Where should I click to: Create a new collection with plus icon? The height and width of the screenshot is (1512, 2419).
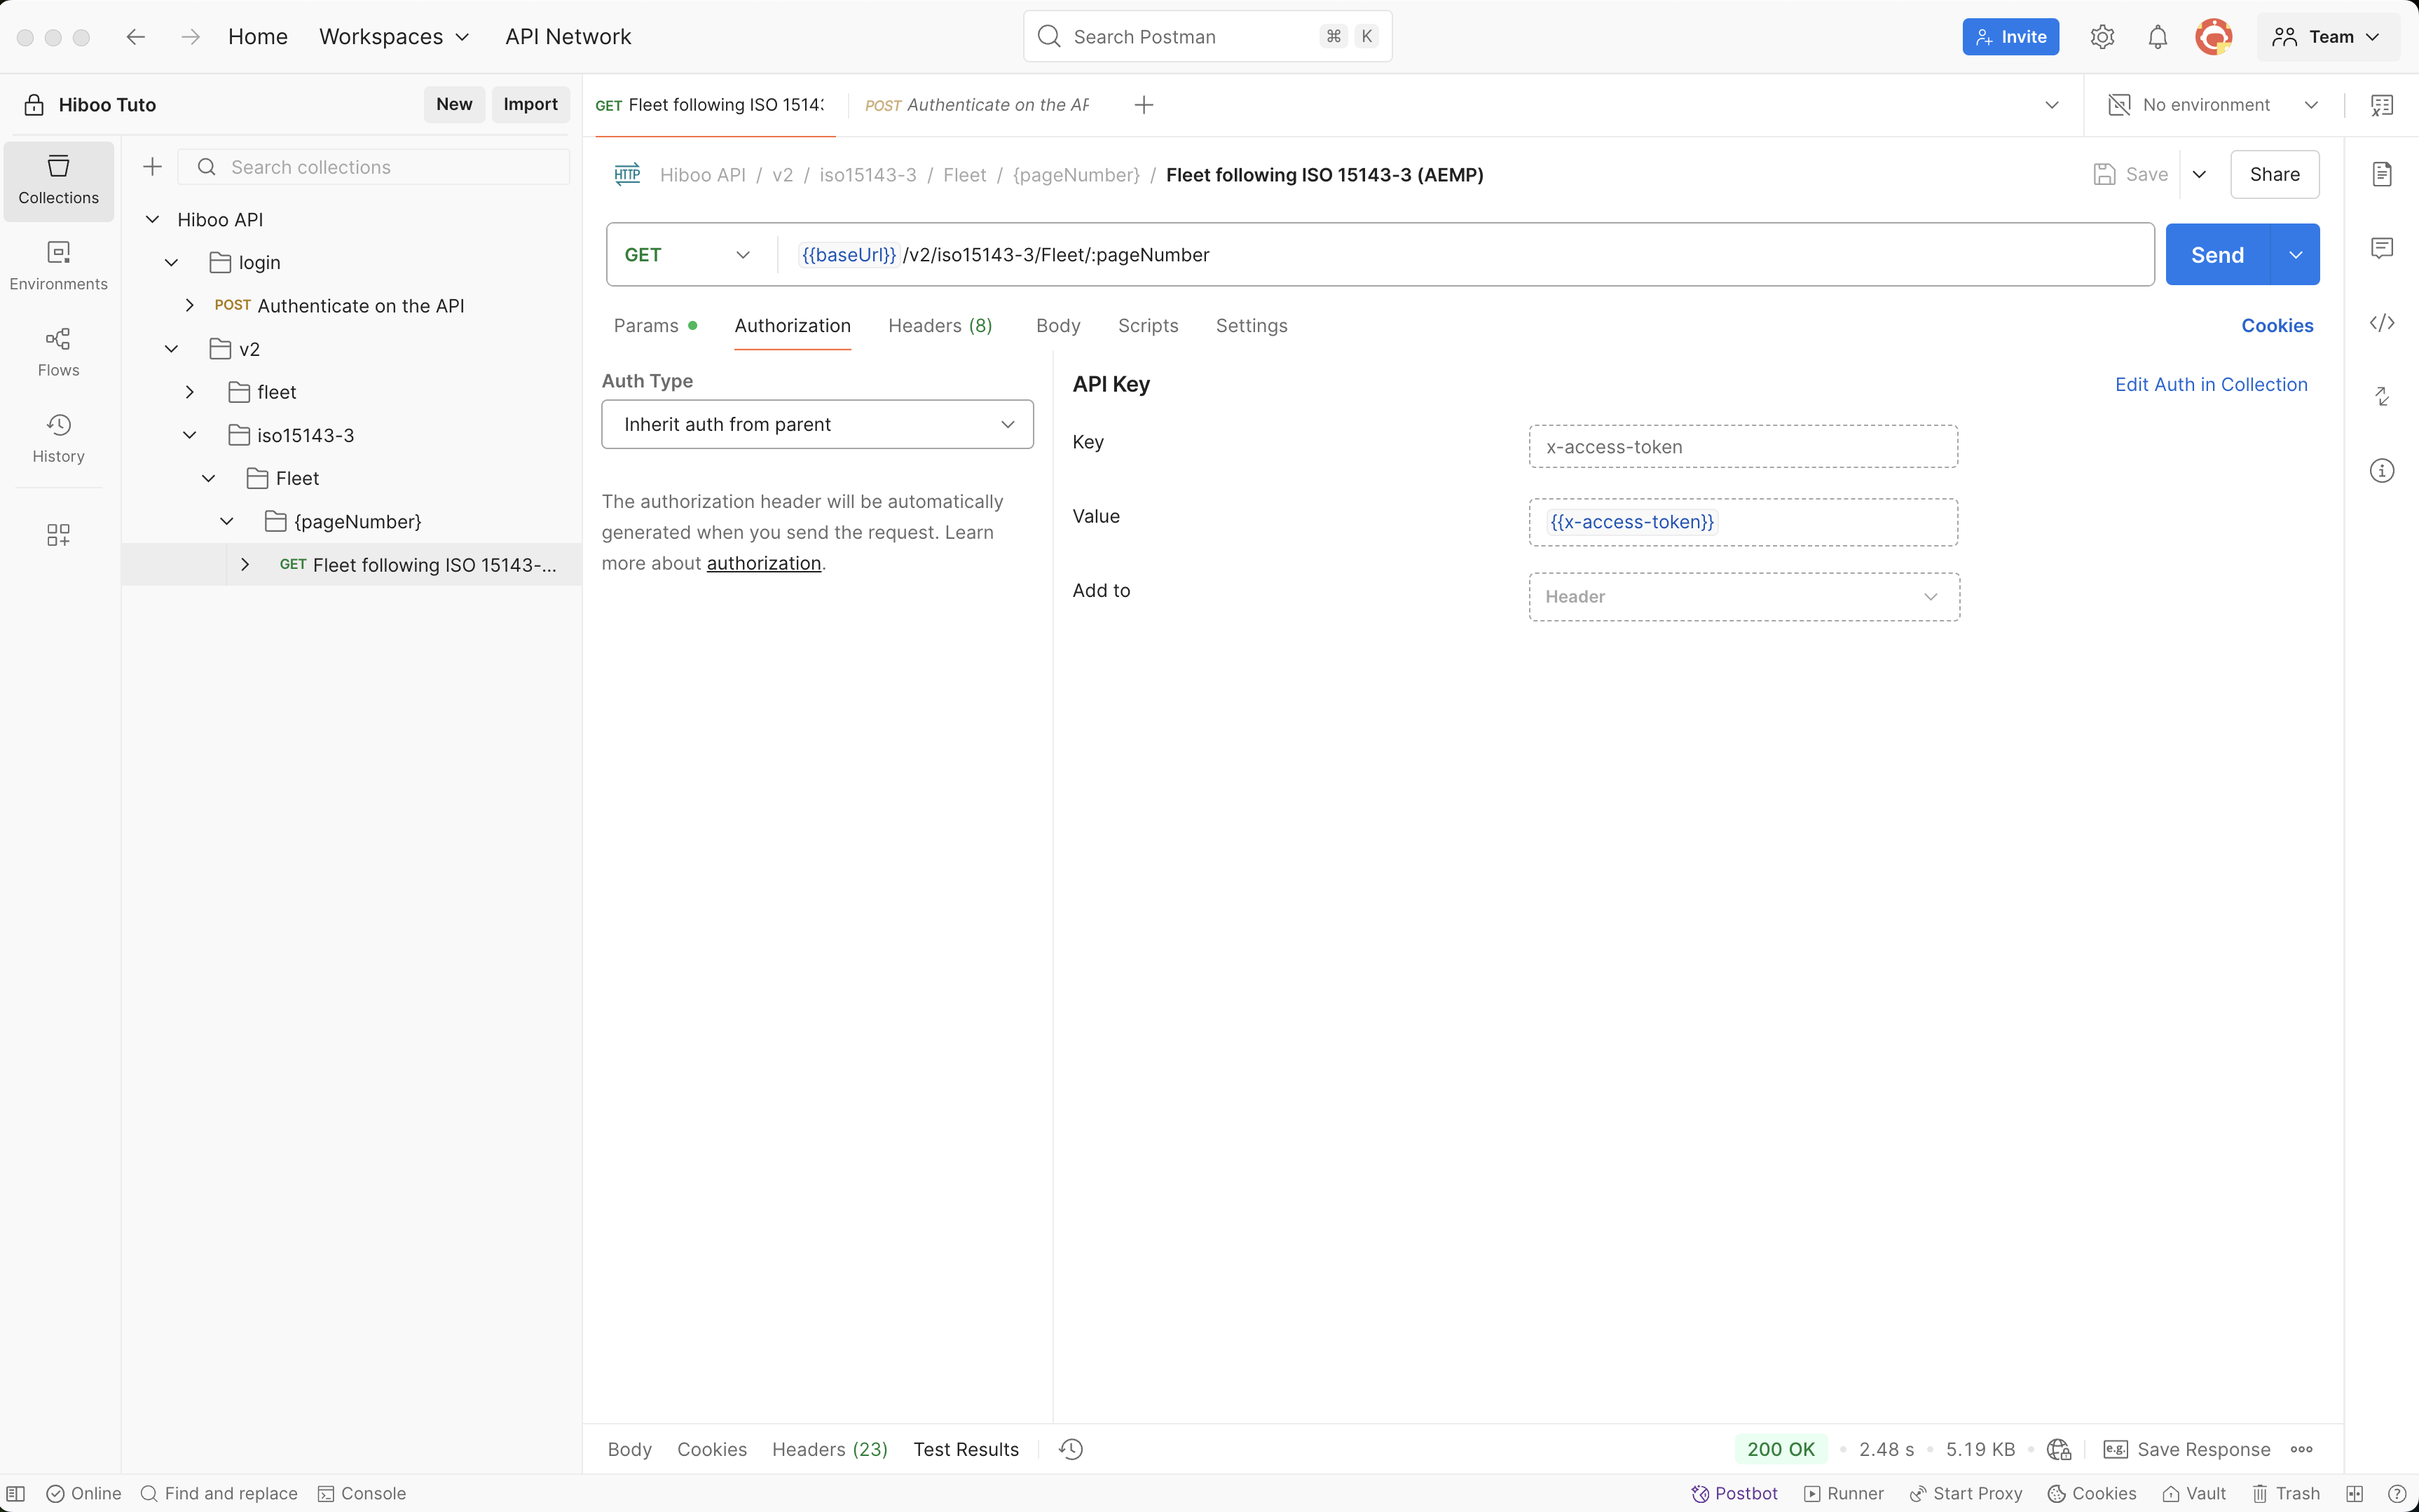coord(152,167)
